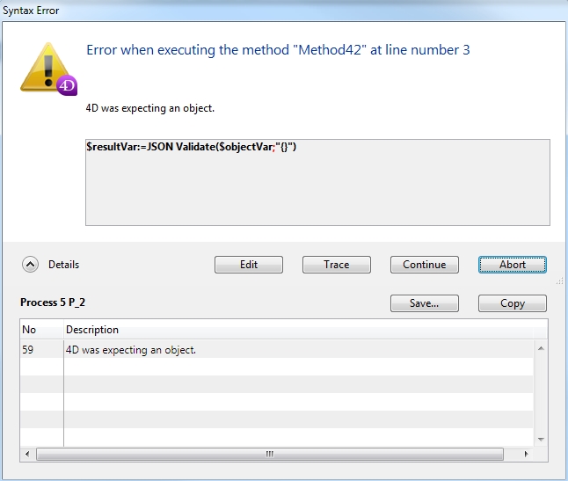Abort the method execution

(512, 265)
